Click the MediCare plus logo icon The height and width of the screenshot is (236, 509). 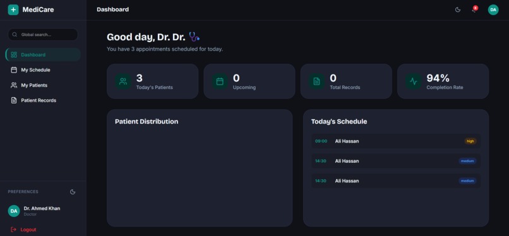(13, 9)
